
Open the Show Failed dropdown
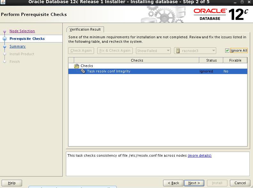point(153,51)
